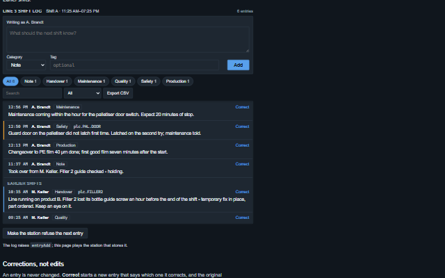Image resolution: width=445 pixels, height=278 pixels.
Task: Click the 12:56 PM timestamp
Action: [x=18, y=107]
